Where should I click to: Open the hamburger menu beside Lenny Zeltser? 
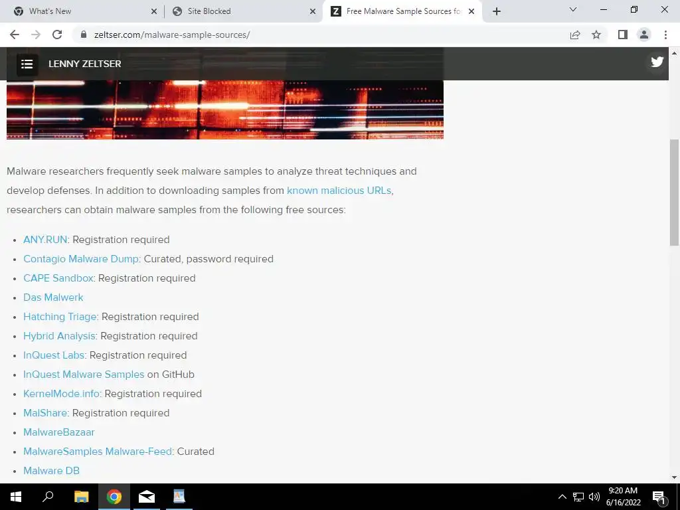click(27, 64)
